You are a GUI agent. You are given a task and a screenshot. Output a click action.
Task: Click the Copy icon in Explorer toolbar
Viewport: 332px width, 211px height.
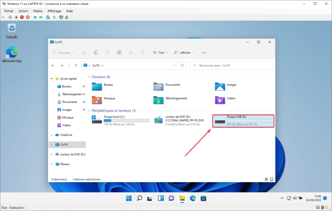click(96, 52)
